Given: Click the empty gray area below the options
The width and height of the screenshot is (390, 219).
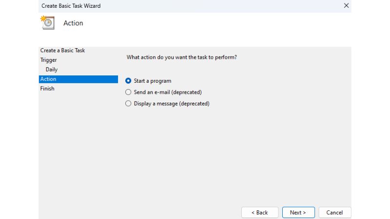Looking at the screenshot, I should (234, 156).
